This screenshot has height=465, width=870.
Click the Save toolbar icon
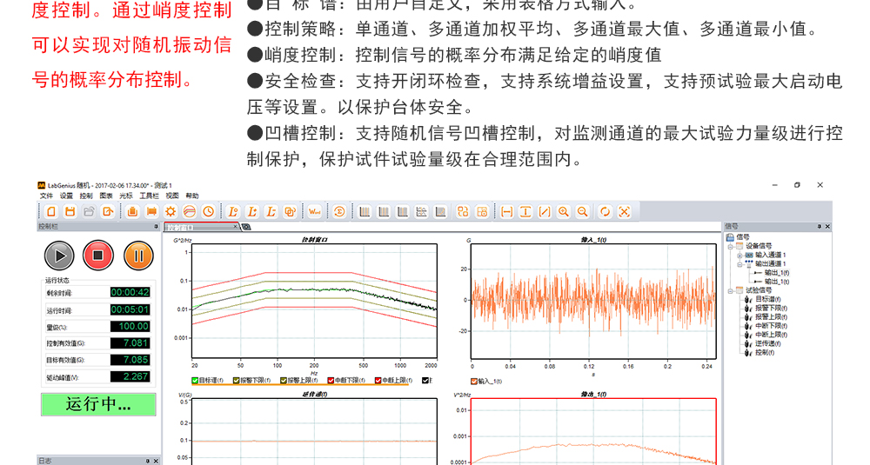pyautogui.click(x=70, y=212)
